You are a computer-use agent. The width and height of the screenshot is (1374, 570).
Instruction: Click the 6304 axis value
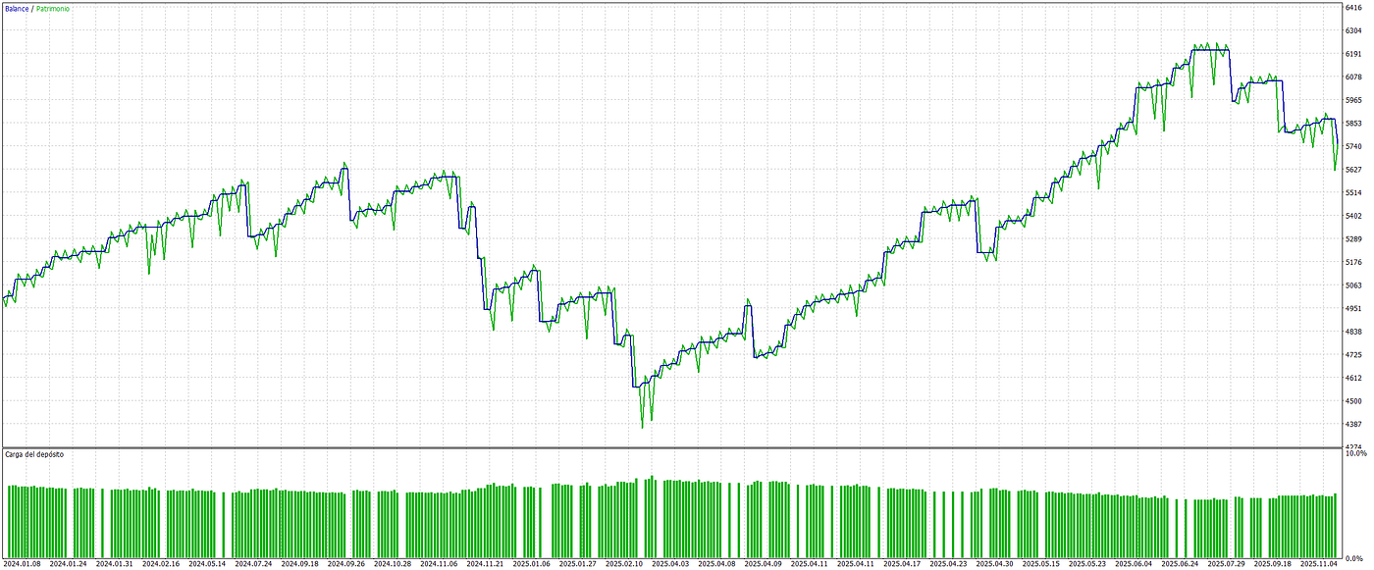1353,30
